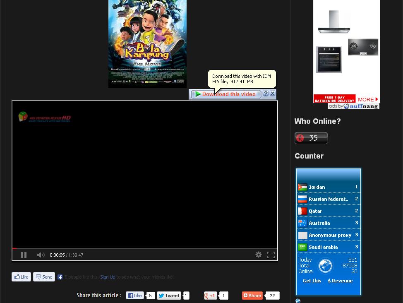The width and height of the screenshot is (403, 303).
Task: Close the IDM download bar
Action: click(272, 94)
